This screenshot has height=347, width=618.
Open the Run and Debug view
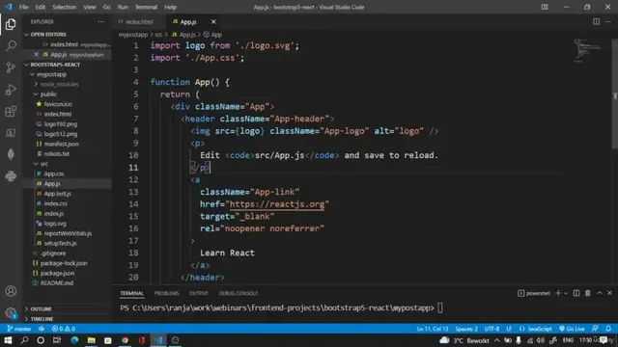[x=11, y=90]
